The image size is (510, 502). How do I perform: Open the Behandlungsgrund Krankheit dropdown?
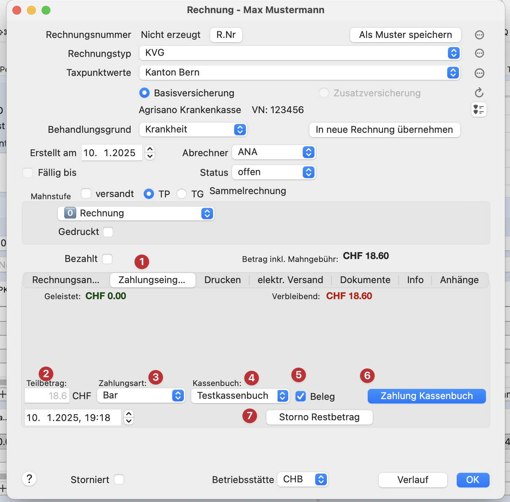coord(193,130)
